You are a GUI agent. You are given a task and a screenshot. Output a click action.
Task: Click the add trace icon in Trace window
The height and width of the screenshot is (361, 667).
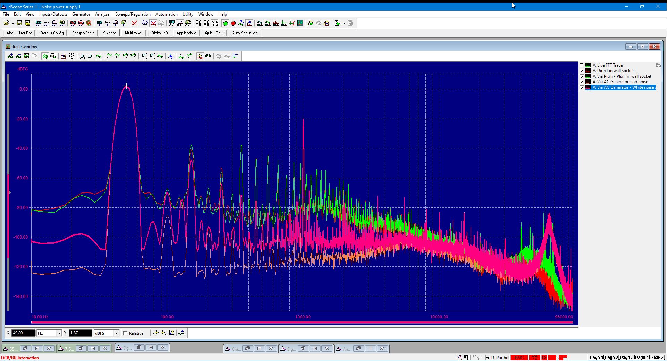tap(10, 56)
